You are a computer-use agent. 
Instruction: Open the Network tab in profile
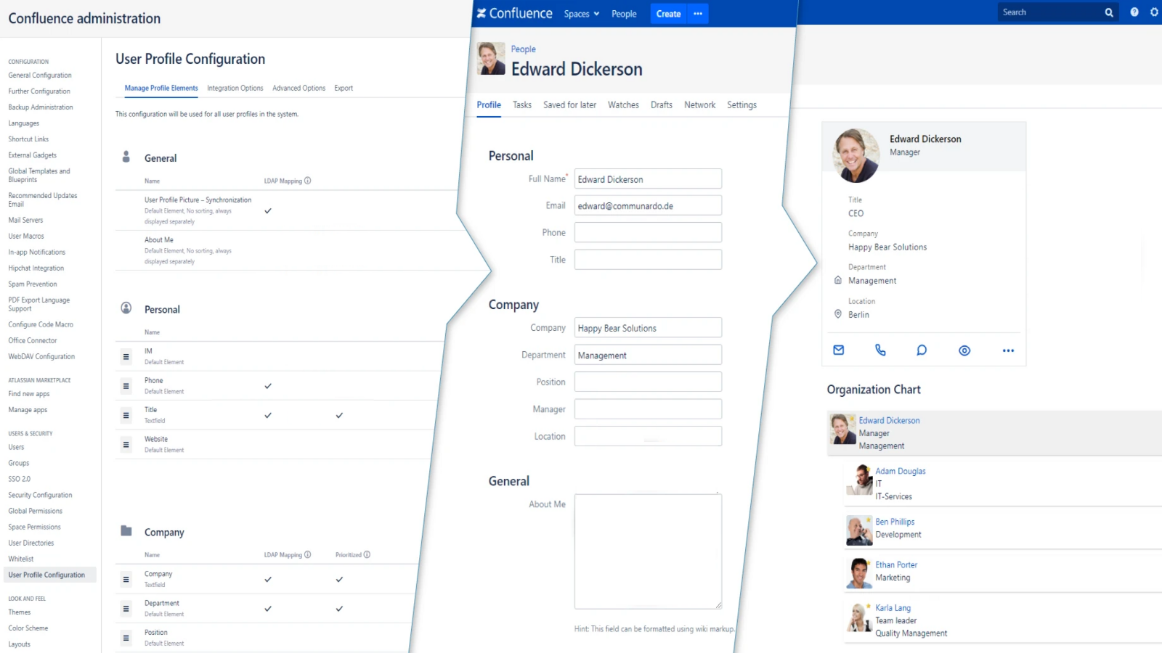tap(699, 105)
